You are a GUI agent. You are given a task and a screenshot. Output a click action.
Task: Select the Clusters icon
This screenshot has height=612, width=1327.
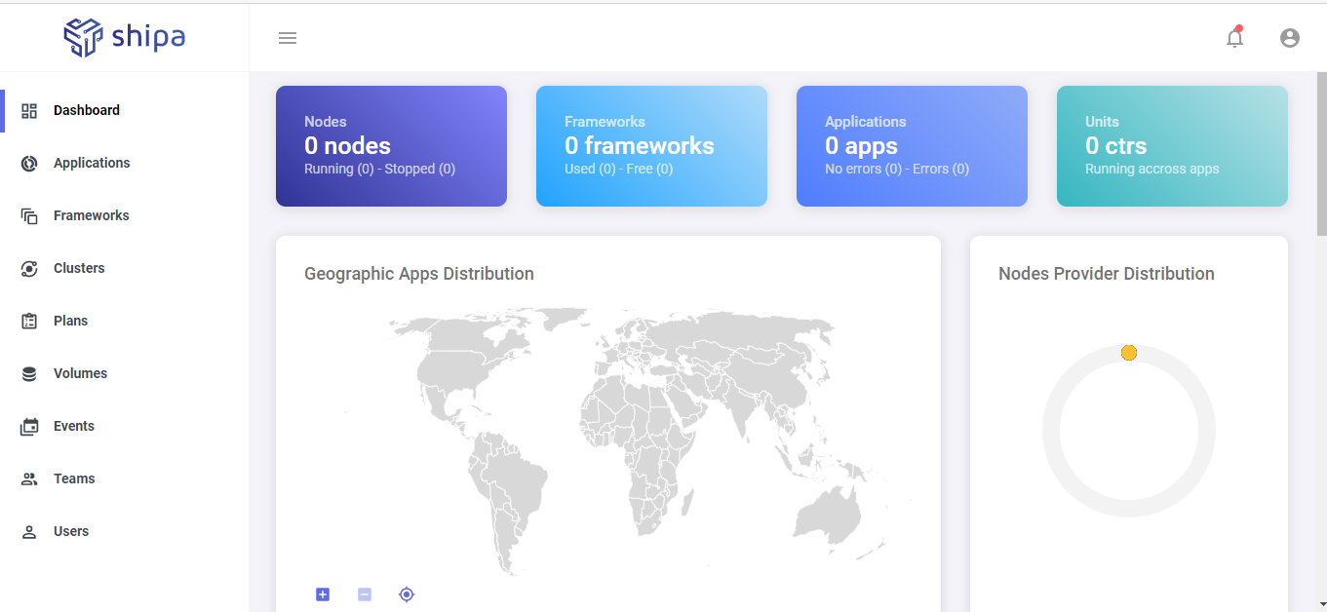pyautogui.click(x=29, y=268)
